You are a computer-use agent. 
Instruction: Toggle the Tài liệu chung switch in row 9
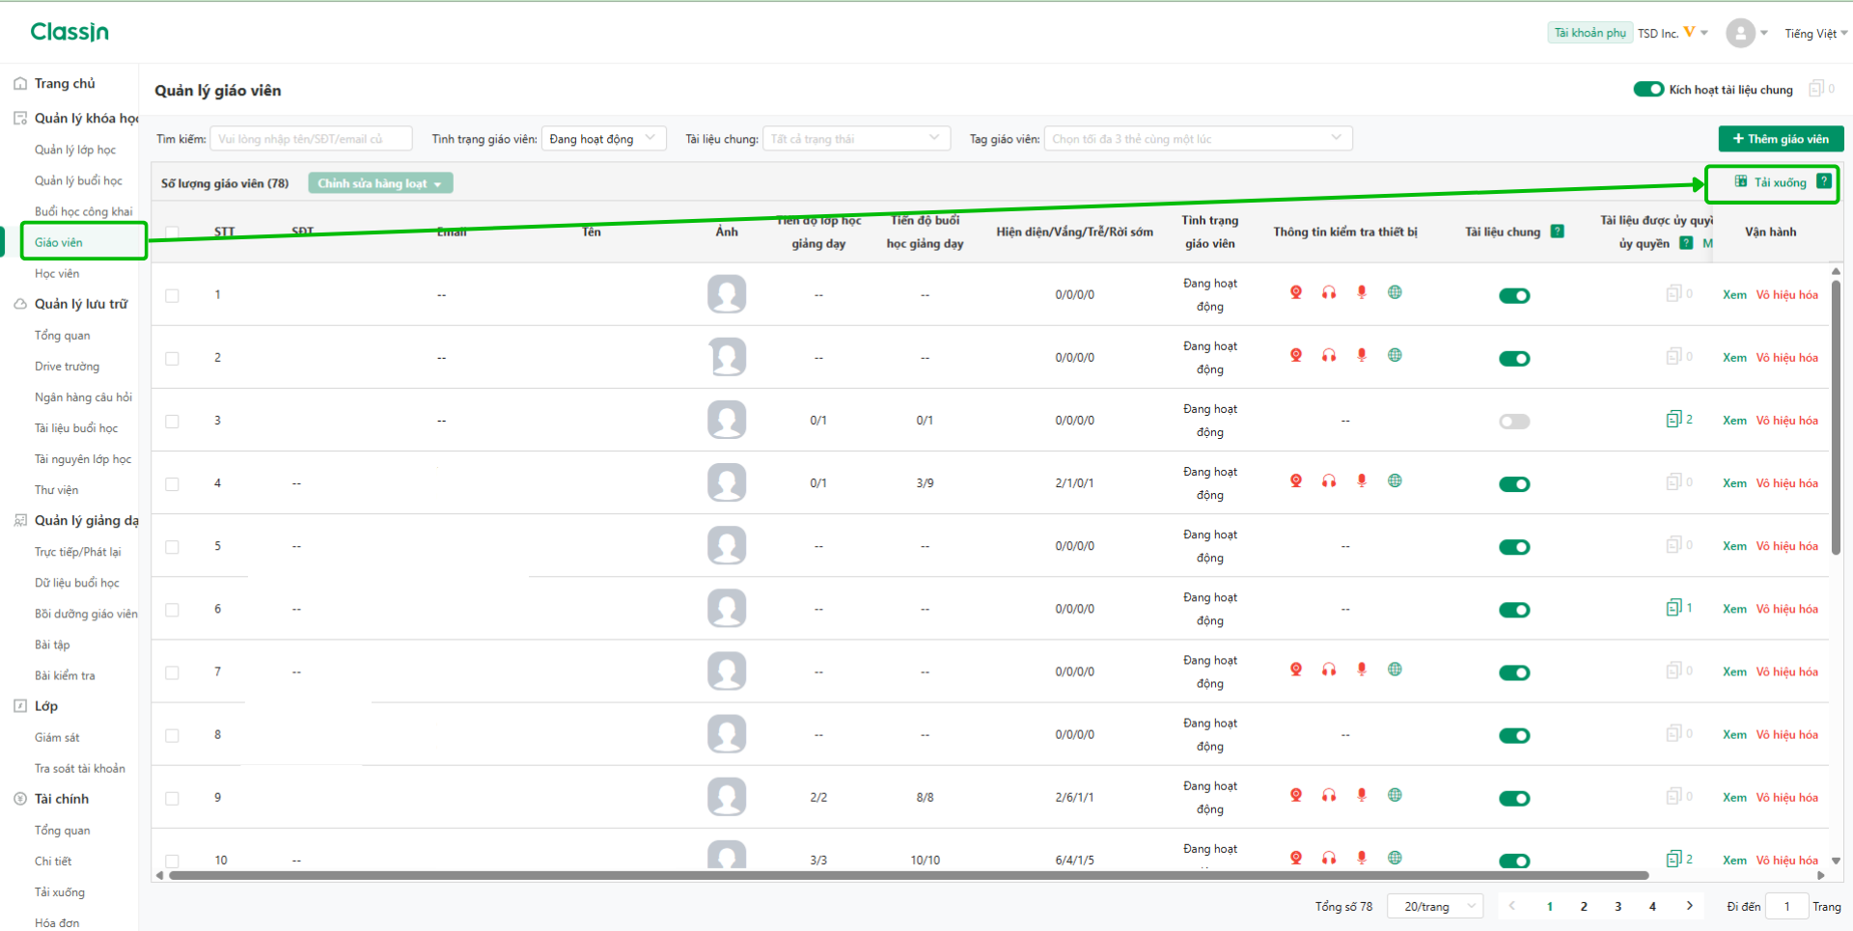point(1514,799)
